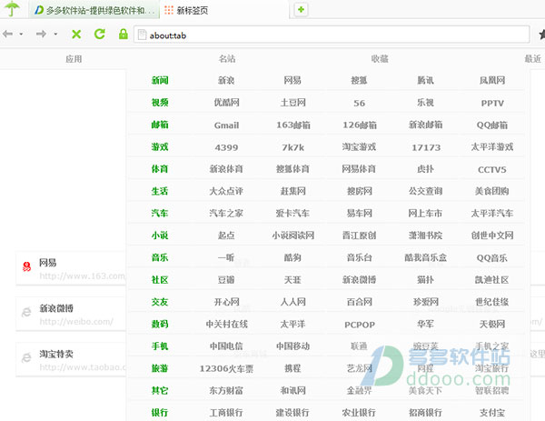Click the 网易 shortcut tile icon
The width and height of the screenshot is (545, 421).
[26, 266]
